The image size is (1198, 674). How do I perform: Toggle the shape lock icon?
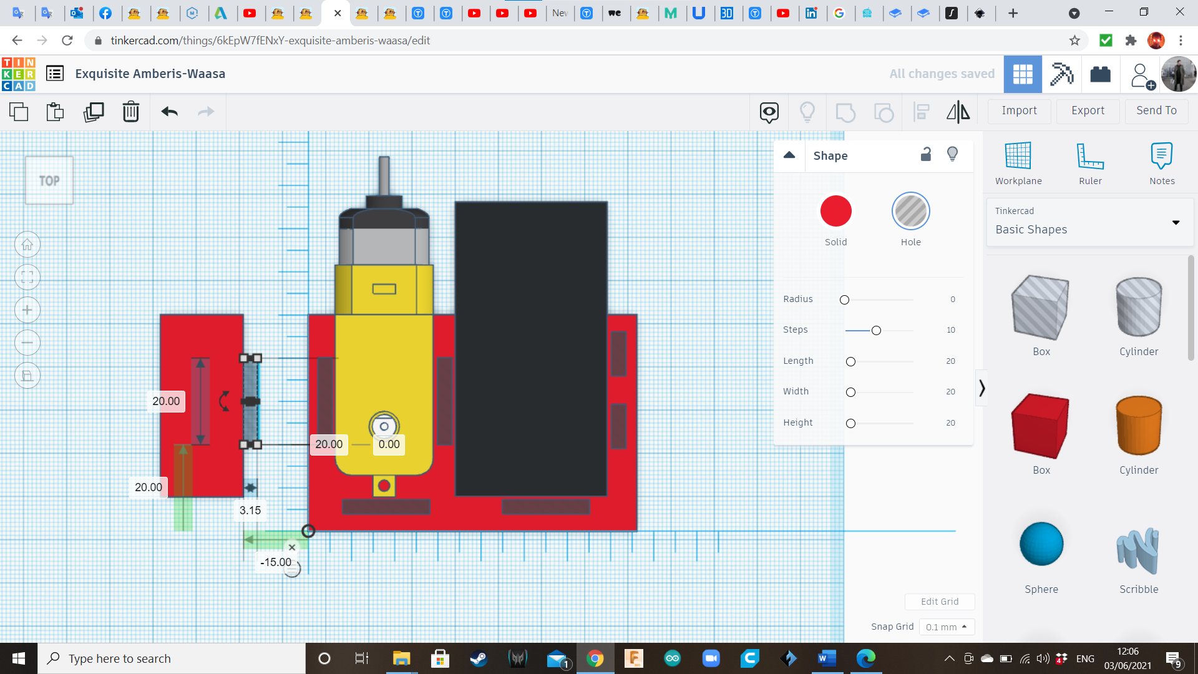tap(926, 154)
